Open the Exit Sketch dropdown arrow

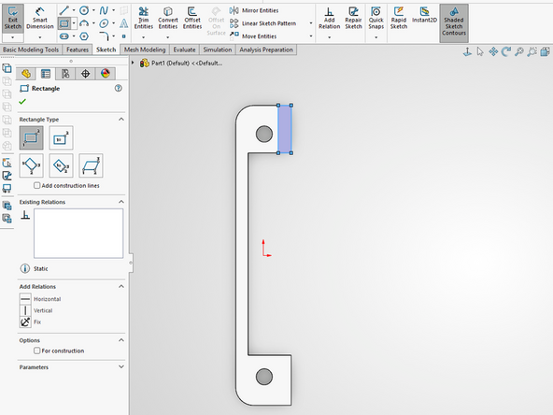click(x=13, y=37)
